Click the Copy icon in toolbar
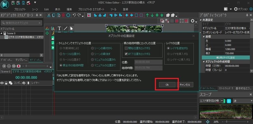 click(53, 15)
